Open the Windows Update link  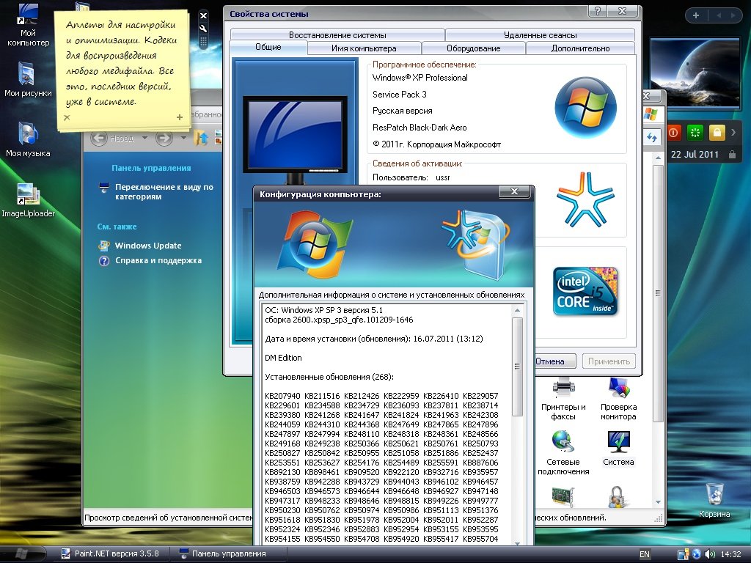pyautogui.click(x=147, y=246)
